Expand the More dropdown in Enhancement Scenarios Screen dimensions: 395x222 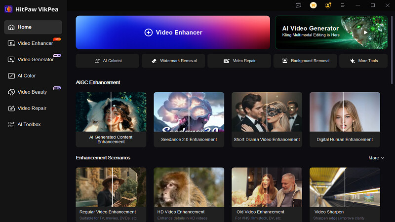tap(376, 158)
